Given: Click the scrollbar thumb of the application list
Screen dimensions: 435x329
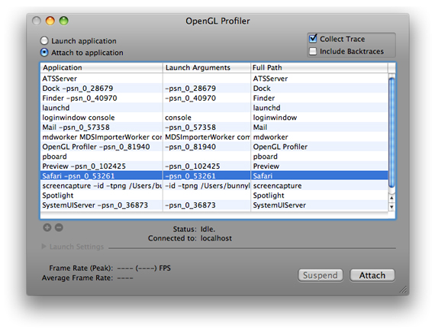Looking at the screenshot, I should (391, 133).
